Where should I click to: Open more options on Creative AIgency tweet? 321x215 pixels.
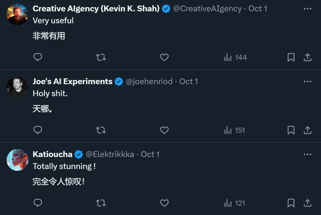[307, 9]
